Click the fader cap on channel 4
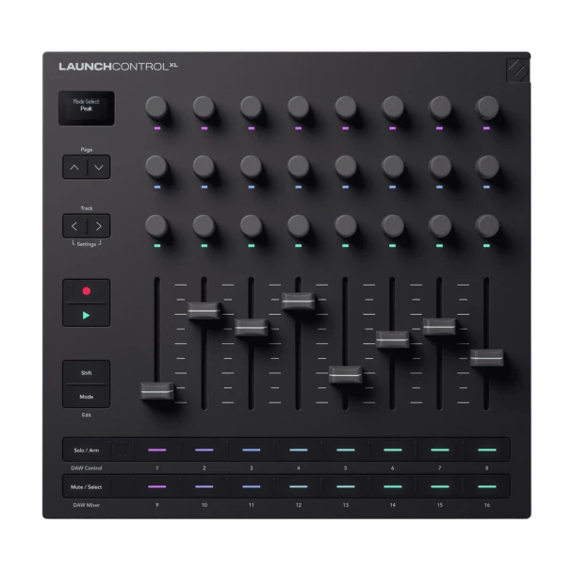This screenshot has height=573, width=573. click(x=299, y=302)
